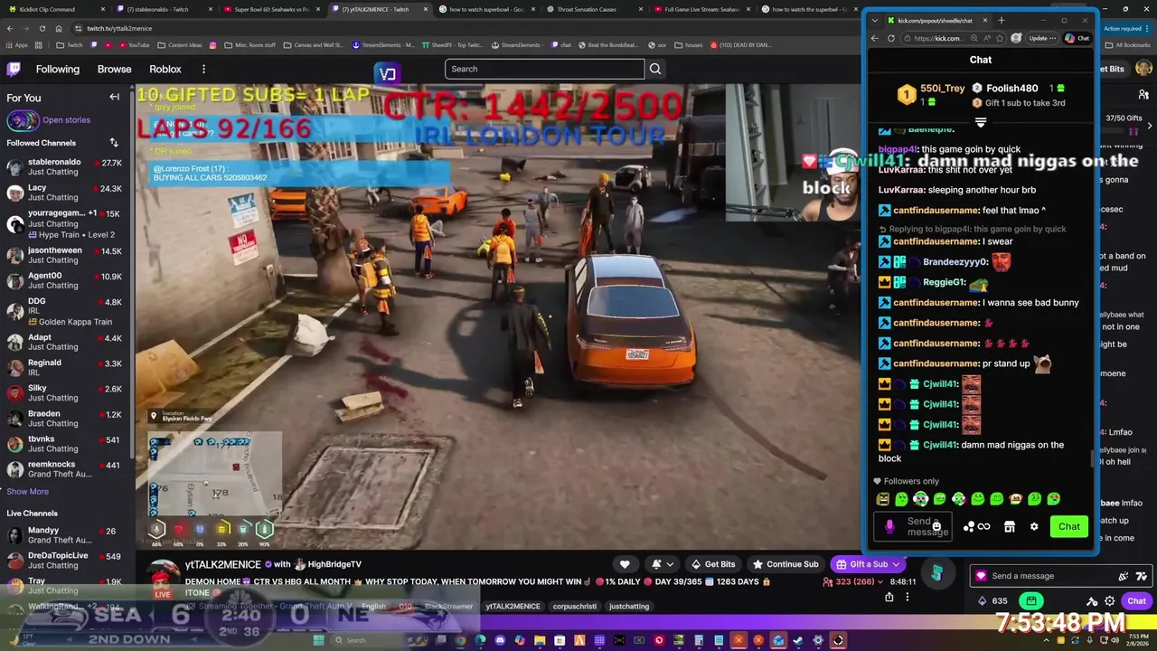Click the 7TV emote menu icon
The width and height of the screenshot is (1157, 651).
point(1140,576)
